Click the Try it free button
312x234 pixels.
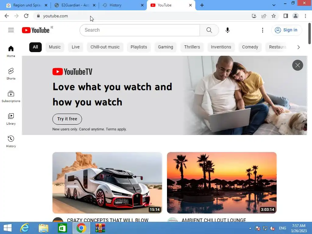tap(67, 119)
